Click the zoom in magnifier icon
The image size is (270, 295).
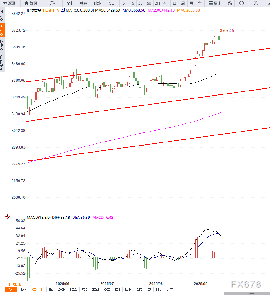coord(256,3)
